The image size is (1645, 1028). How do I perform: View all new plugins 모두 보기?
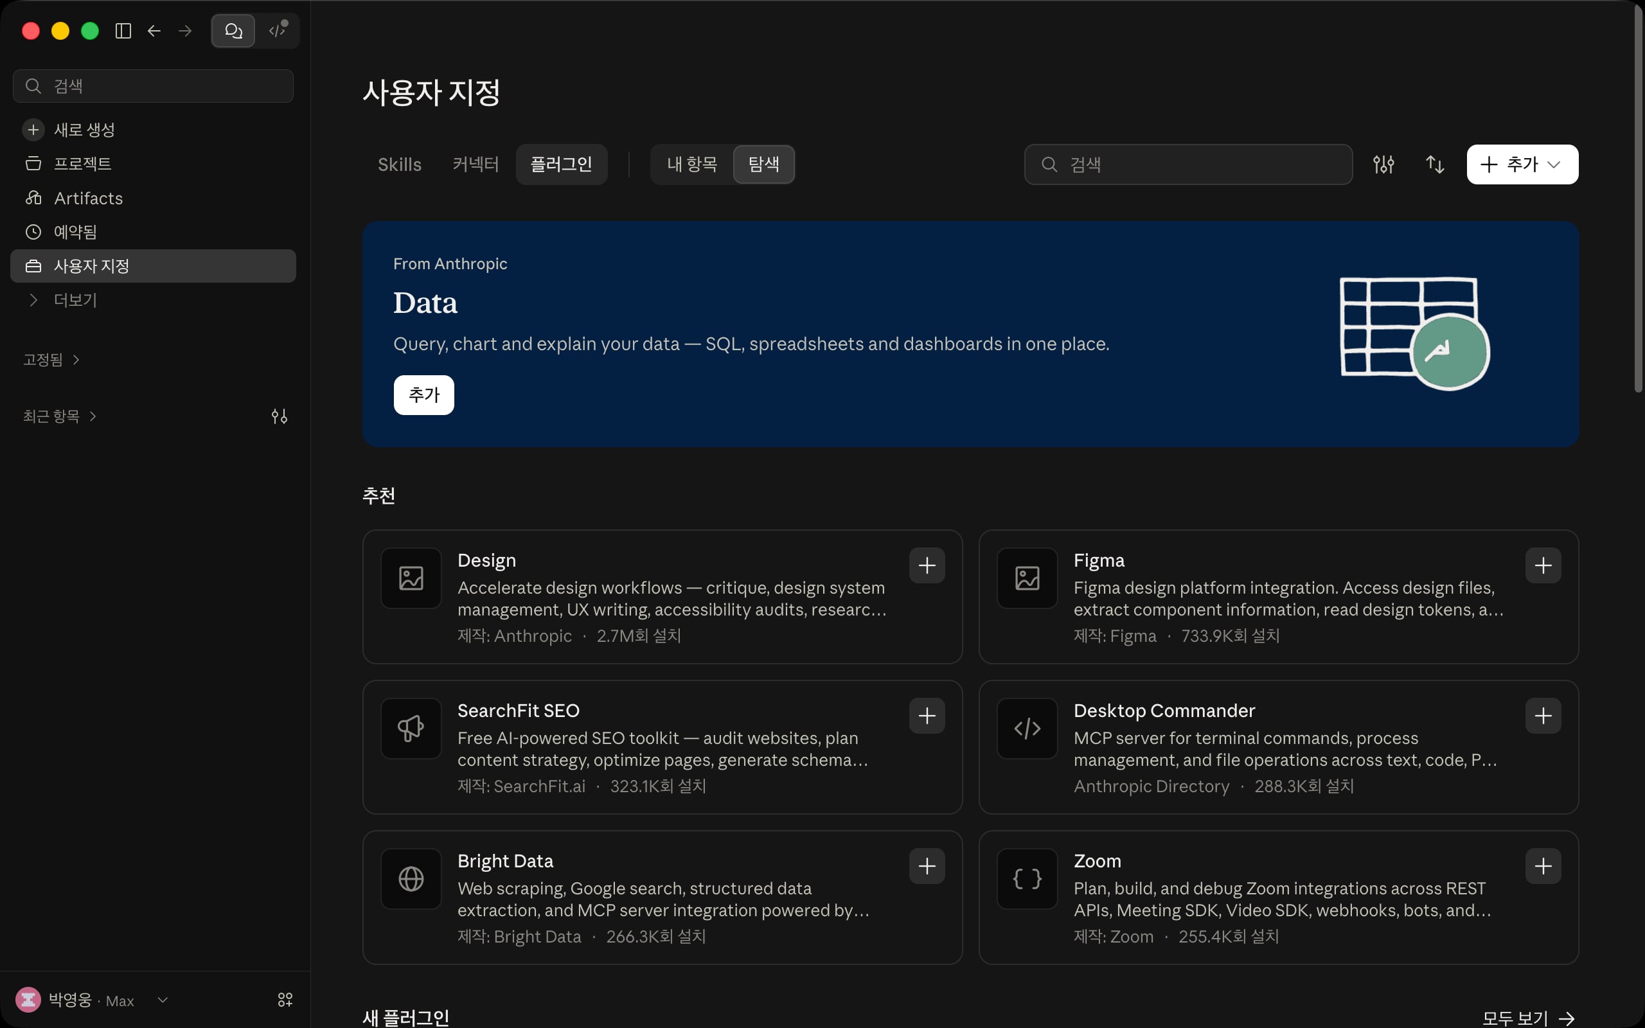click(x=1528, y=1018)
